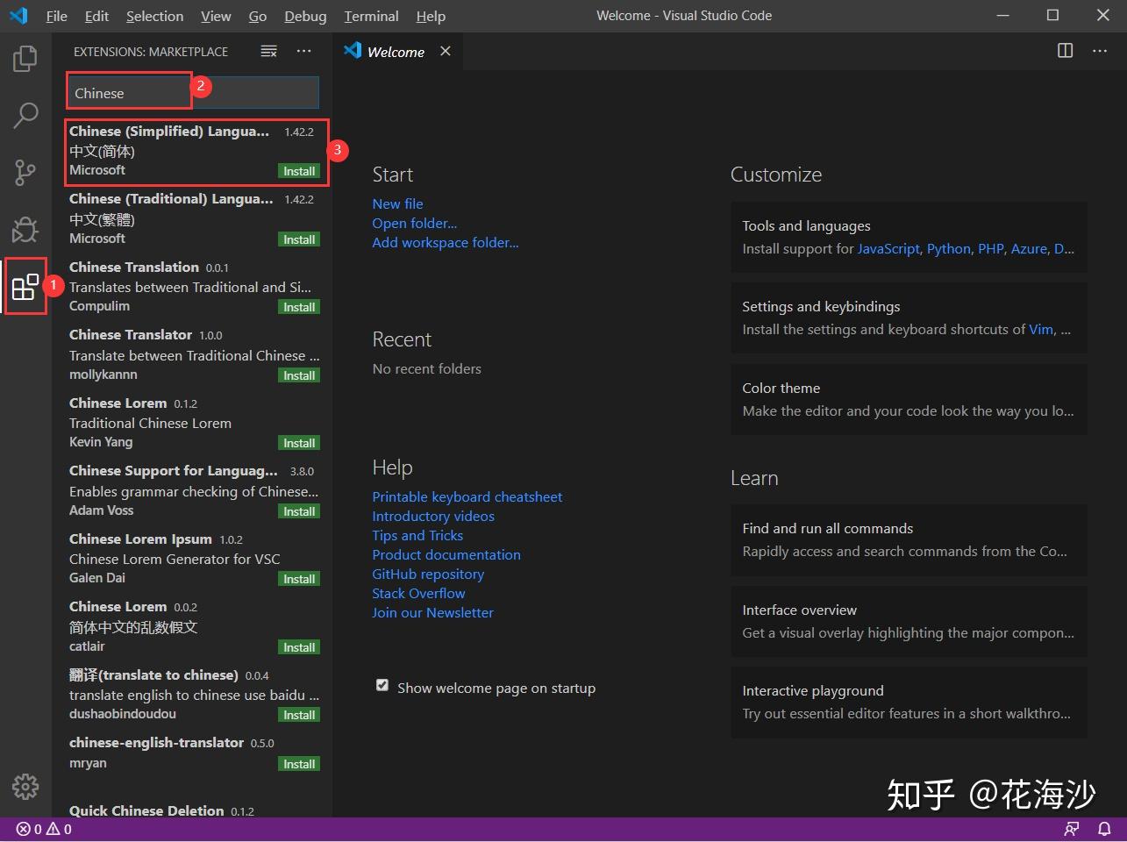Click the Tweet feedback icon in status bar
The height and width of the screenshot is (842, 1127).
pyautogui.click(x=1071, y=828)
